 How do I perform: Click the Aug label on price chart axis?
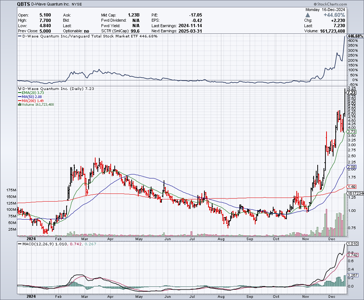[221, 239]
